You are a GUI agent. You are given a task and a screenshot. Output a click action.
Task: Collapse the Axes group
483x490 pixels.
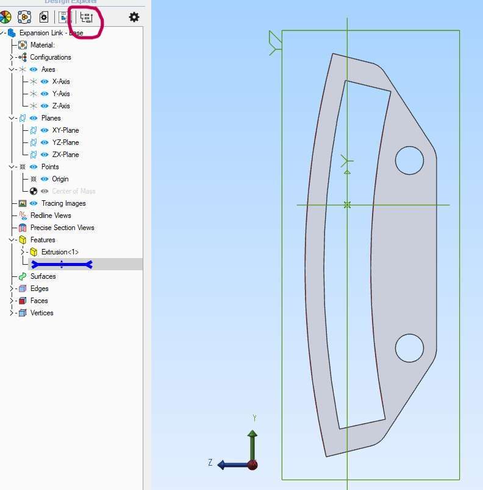(12, 69)
